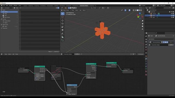Screen dimensions: 175x98
Task: Open the Modifier properties wrench tab
Action: point(146,59)
